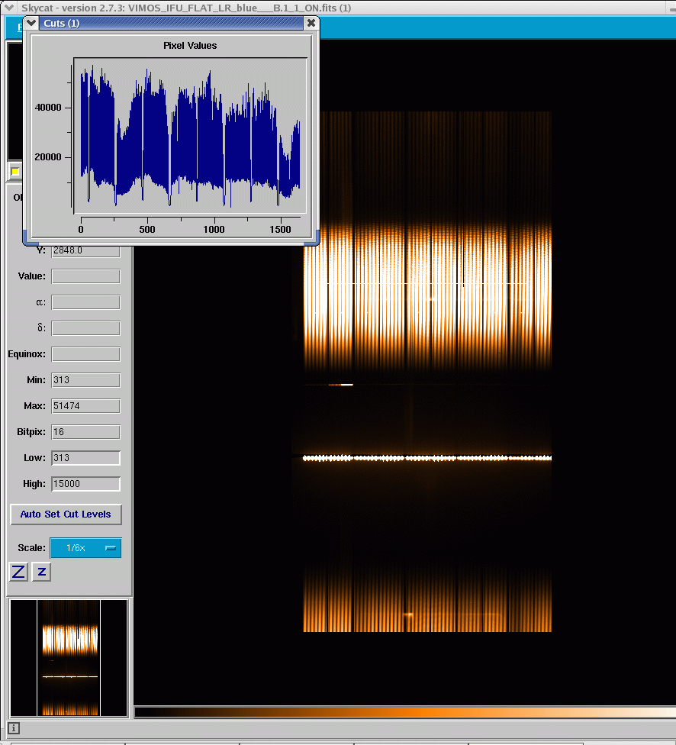Screen dimensions: 676x745
Task: Click the Y coordinate field showing 2848.0
Action: [x=85, y=251]
